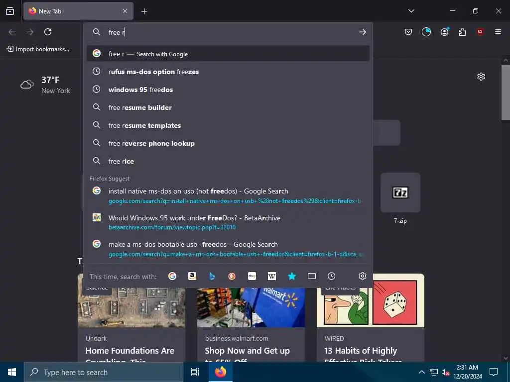Open the Firefox account menu

[444, 32]
